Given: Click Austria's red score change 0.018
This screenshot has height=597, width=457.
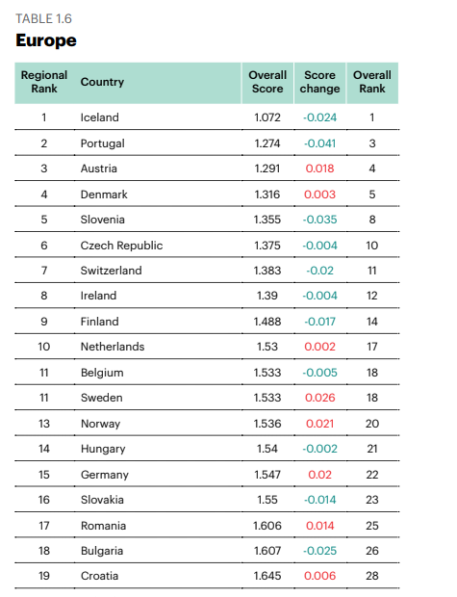Looking at the screenshot, I should [319, 169].
